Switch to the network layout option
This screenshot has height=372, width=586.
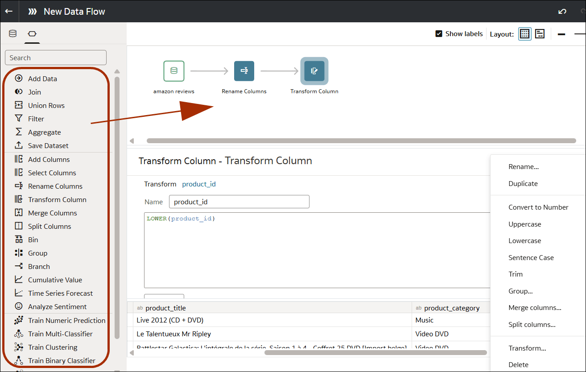click(540, 33)
